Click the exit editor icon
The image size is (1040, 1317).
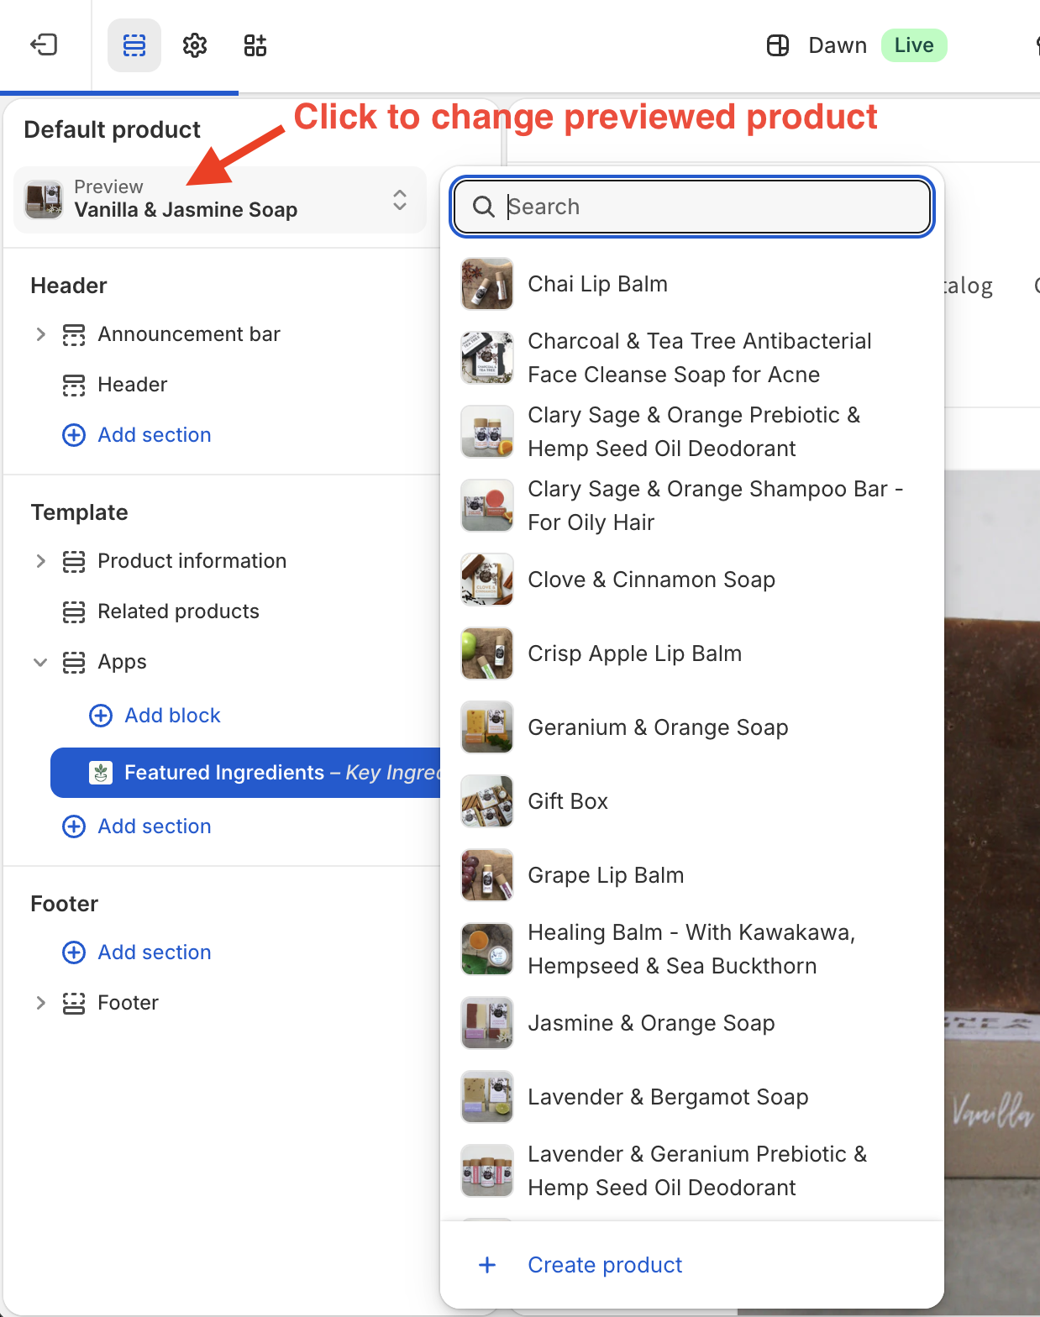pyautogui.click(x=44, y=45)
